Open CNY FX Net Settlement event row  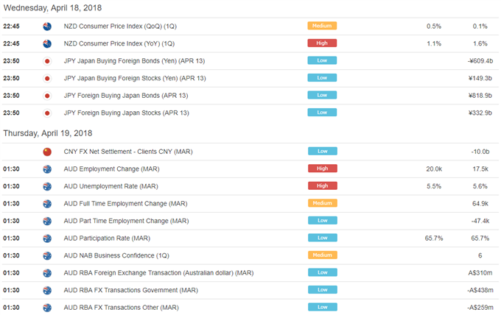tap(251, 152)
